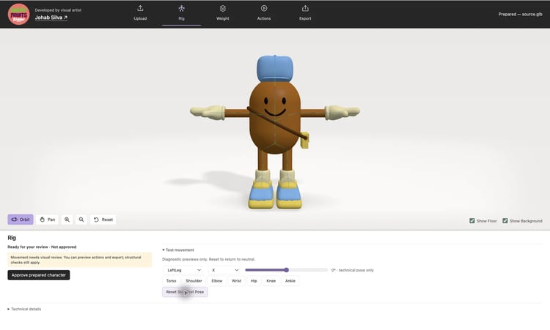Click the character model in viewport
The width and height of the screenshot is (550, 330).
click(x=275, y=131)
